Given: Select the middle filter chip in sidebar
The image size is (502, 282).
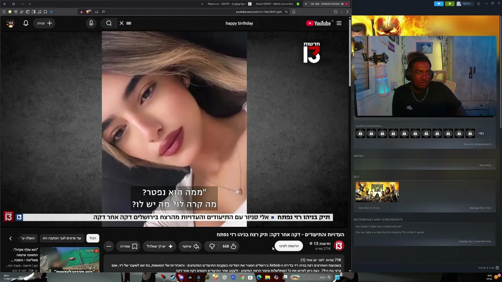Looking at the screenshot, I should click(62, 238).
